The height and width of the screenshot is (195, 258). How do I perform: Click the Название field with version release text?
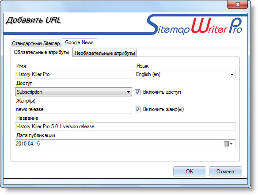click(x=125, y=126)
